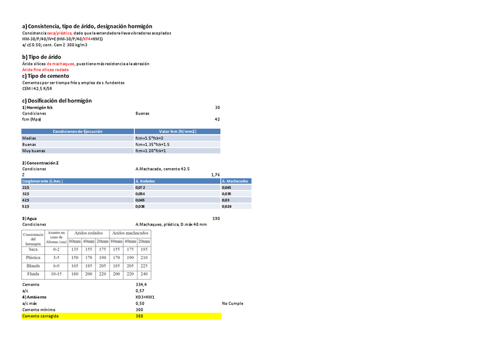The image size is (500, 354).
Task: Click the highlighted label "Cemento corregido"
Action: click(x=41, y=316)
